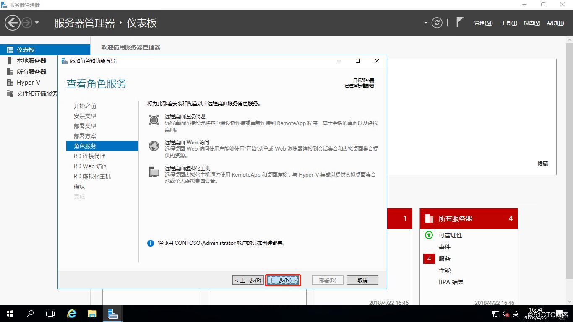
Task: Click the 所有服务器 tile icon
Action: point(429,218)
